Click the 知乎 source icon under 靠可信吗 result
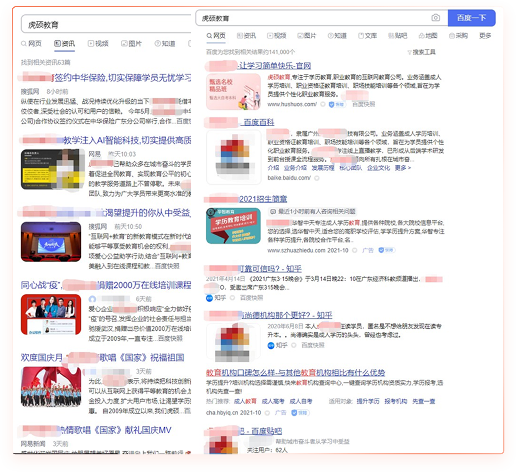 tap(209, 298)
